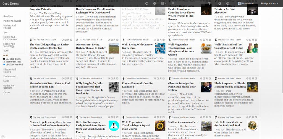
Task: Mark 'The New Old Age Blog' as read
Action: click(x=71, y=40)
